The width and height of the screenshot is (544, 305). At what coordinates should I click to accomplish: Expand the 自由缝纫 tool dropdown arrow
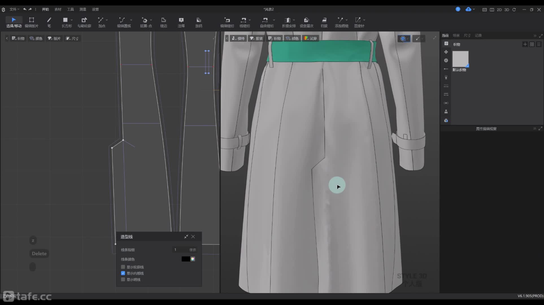click(274, 20)
